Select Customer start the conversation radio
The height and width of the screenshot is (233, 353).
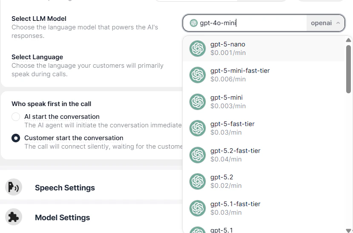click(x=16, y=138)
